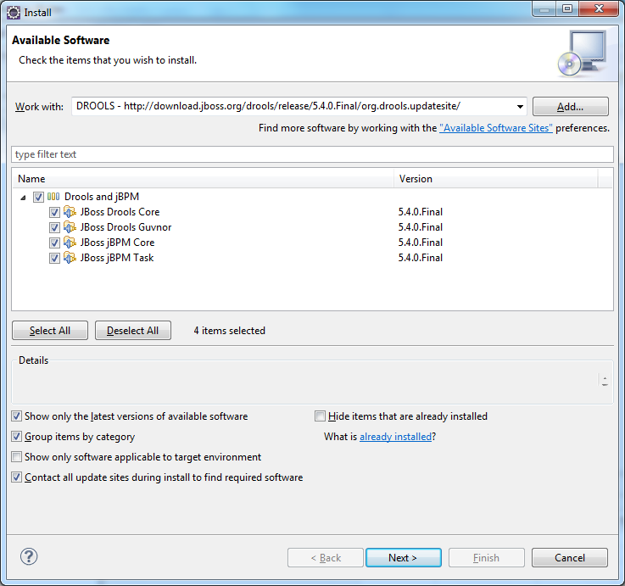Viewport: 625px width, 586px height.
Task: Select the JBoss Drools Guvnor row text
Action: coord(126,227)
